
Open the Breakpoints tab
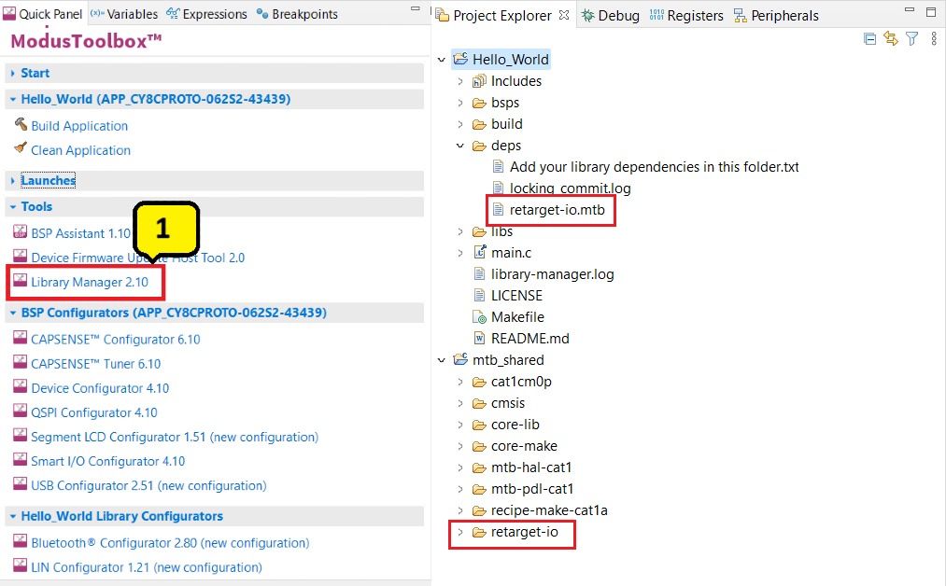coord(298,14)
